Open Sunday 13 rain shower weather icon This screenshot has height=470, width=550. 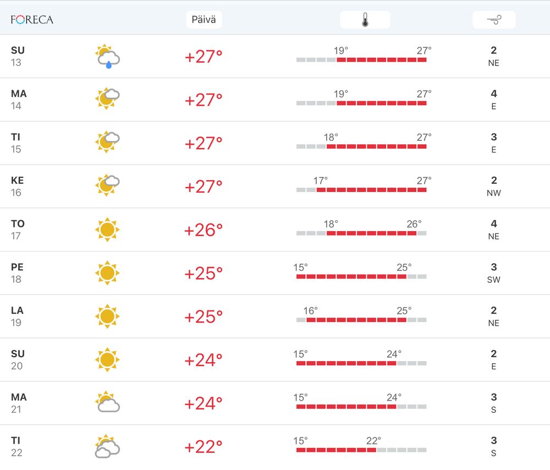click(x=107, y=56)
